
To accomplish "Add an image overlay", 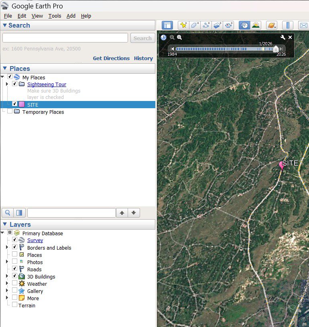I will click(218, 25).
